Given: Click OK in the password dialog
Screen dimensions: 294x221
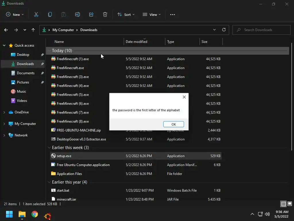Looking at the screenshot, I should pyautogui.click(x=174, y=124).
